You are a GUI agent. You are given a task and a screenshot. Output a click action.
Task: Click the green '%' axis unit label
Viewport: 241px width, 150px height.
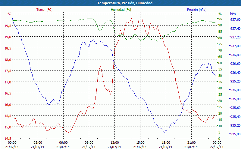click(220, 14)
